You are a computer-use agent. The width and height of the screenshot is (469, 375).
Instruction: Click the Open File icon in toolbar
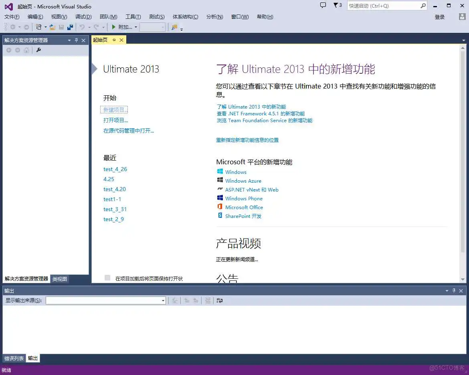pyautogui.click(x=53, y=27)
